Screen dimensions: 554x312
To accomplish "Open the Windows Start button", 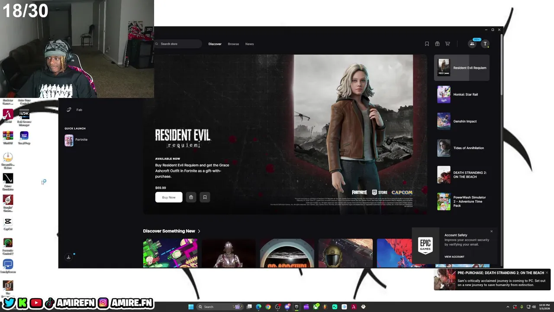I will point(191,307).
